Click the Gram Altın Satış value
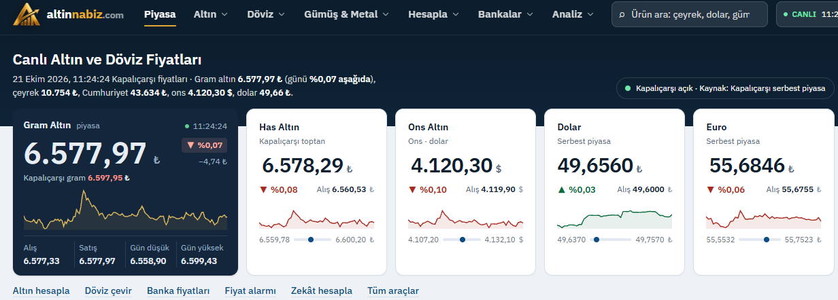 tap(97, 261)
